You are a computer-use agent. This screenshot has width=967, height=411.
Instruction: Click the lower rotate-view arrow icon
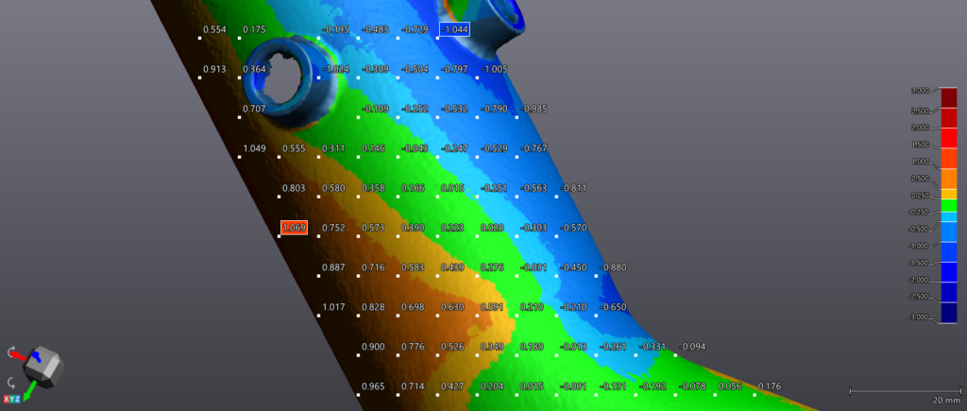(x=11, y=382)
